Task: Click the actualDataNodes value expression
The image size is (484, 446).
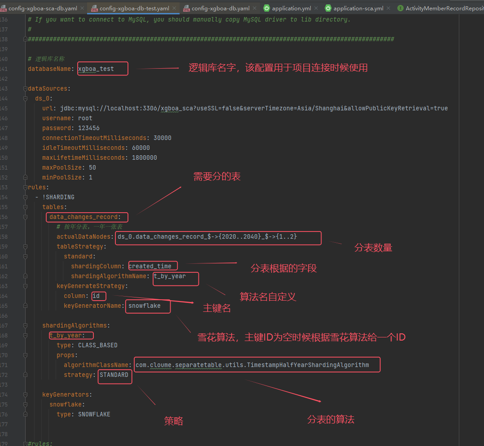Action: coord(207,237)
